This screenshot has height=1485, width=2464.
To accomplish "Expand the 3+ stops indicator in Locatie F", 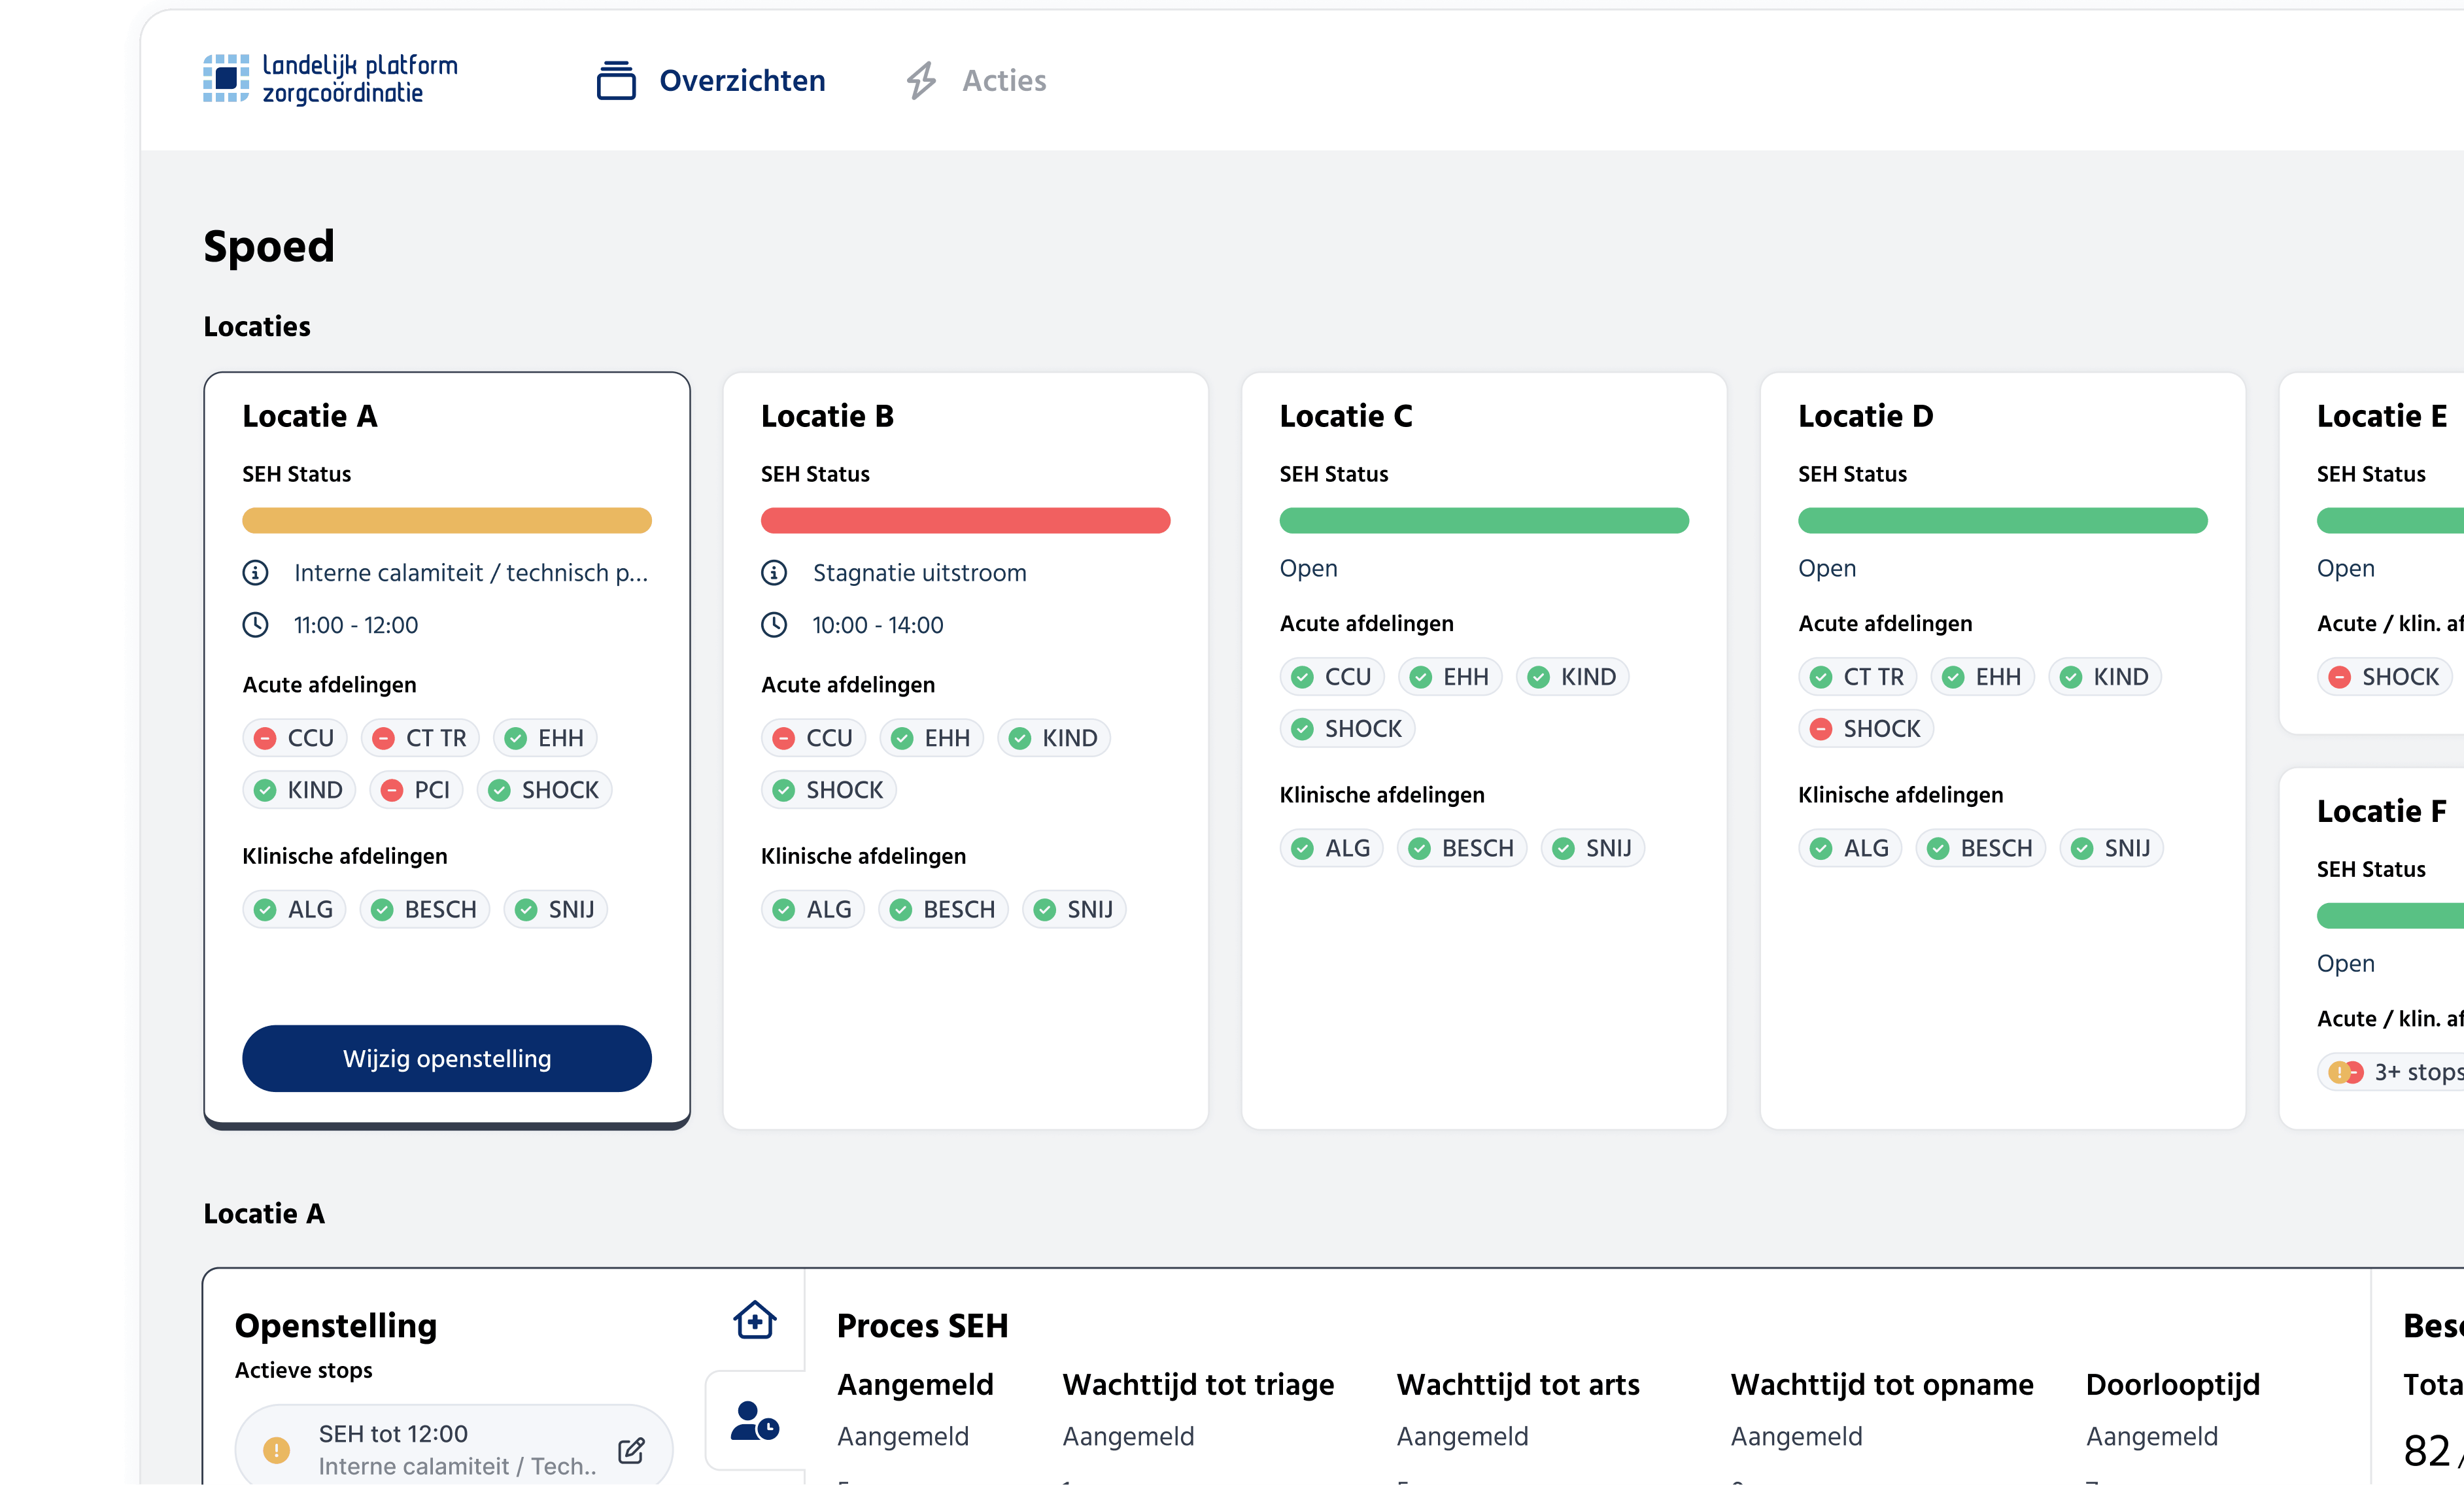I will 2400,1072.
